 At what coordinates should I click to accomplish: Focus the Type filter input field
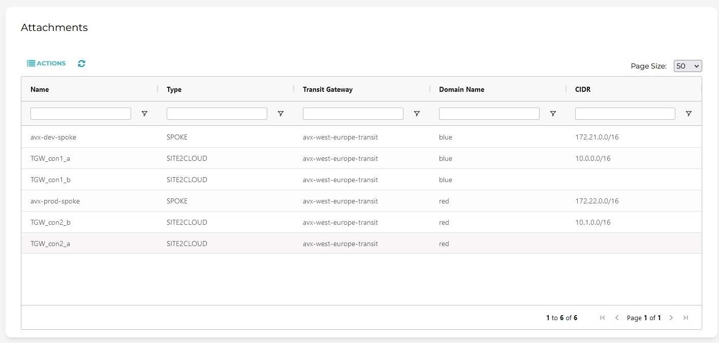pyautogui.click(x=217, y=114)
